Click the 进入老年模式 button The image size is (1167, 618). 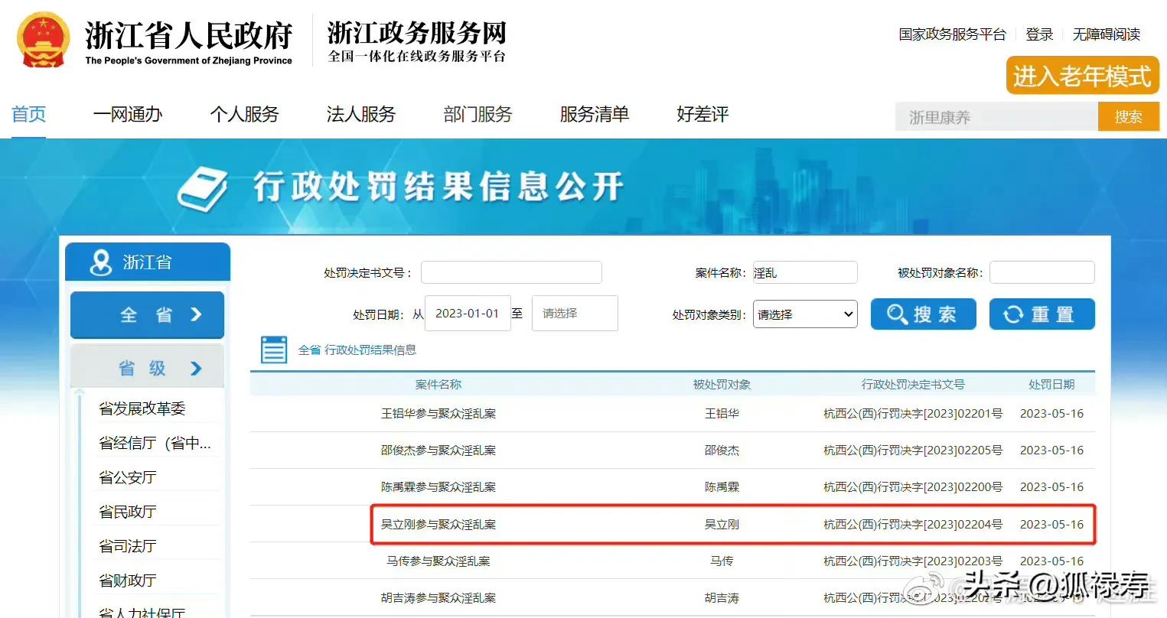[x=1081, y=76]
